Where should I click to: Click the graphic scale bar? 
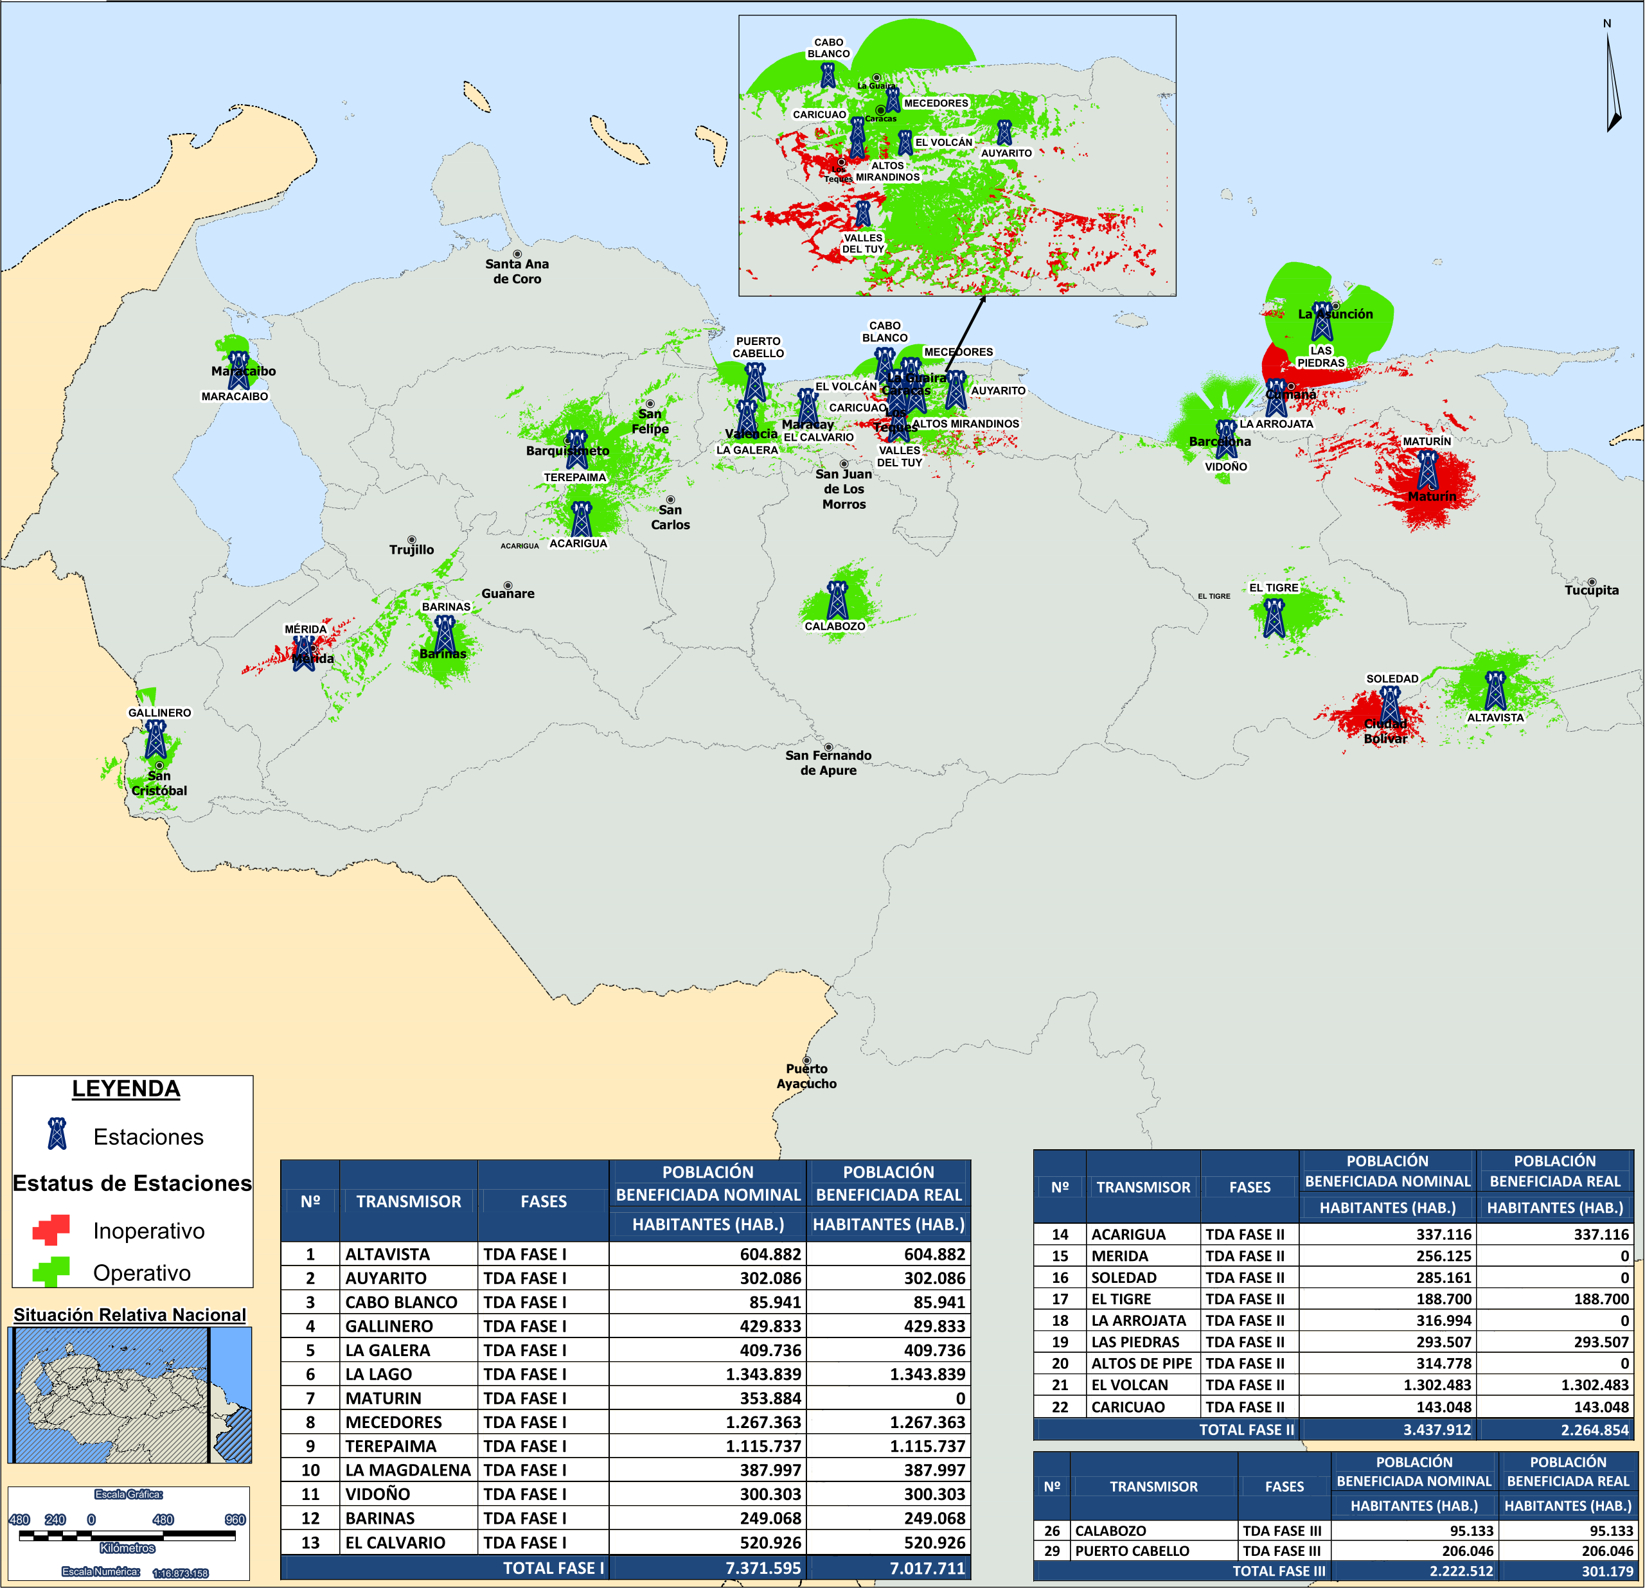128,1535
